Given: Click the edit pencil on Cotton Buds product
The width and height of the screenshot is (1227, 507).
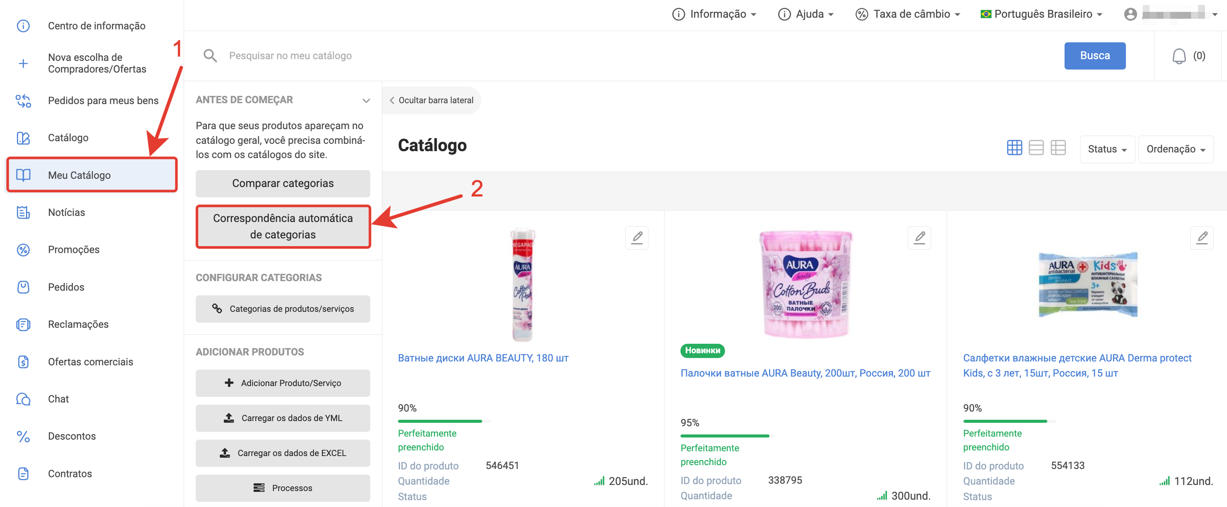Looking at the screenshot, I should coord(919,238).
